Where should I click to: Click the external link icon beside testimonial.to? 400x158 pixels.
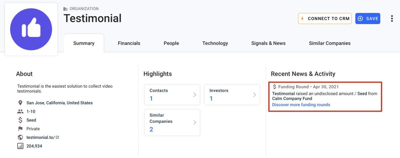57,137
